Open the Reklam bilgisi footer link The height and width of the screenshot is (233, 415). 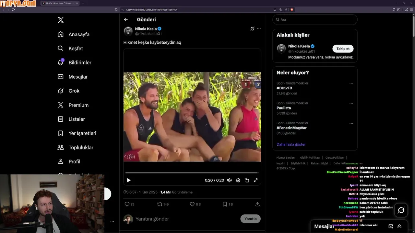pos(319,163)
